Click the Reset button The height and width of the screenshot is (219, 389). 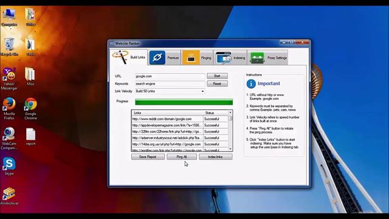pos(217,84)
